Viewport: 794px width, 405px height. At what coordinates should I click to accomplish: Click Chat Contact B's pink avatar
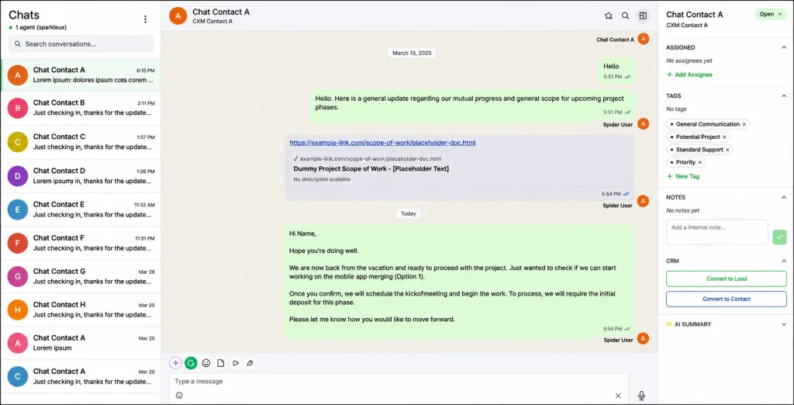(x=18, y=109)
